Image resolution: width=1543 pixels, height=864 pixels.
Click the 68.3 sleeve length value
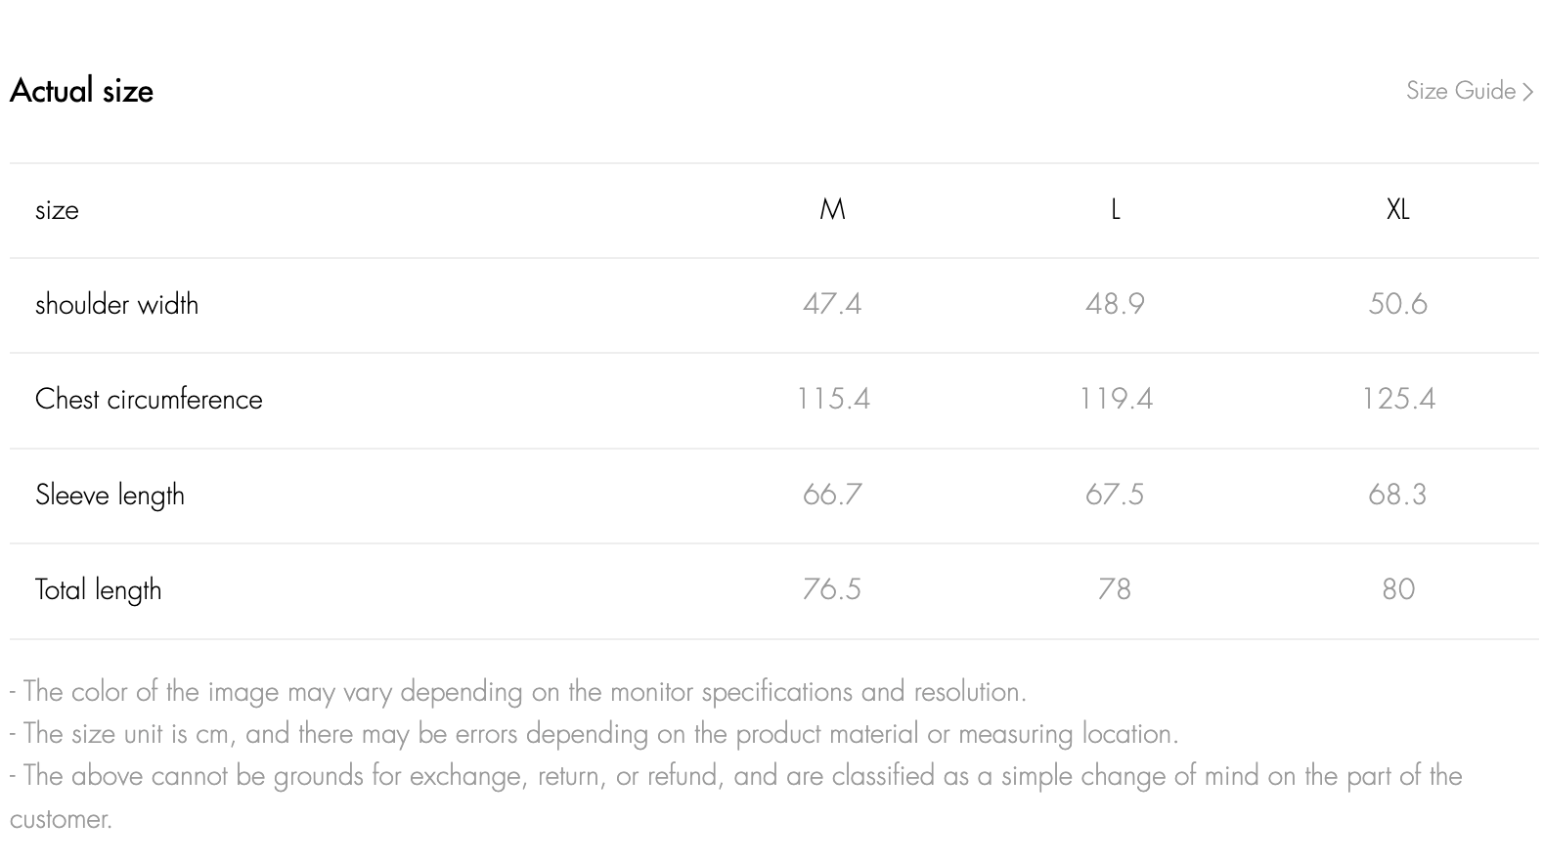click(1397, 495)
